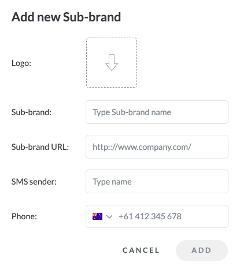Expand the country code chevron
The width and height of the screenshot is (240, 265).
tap(109, 216)
